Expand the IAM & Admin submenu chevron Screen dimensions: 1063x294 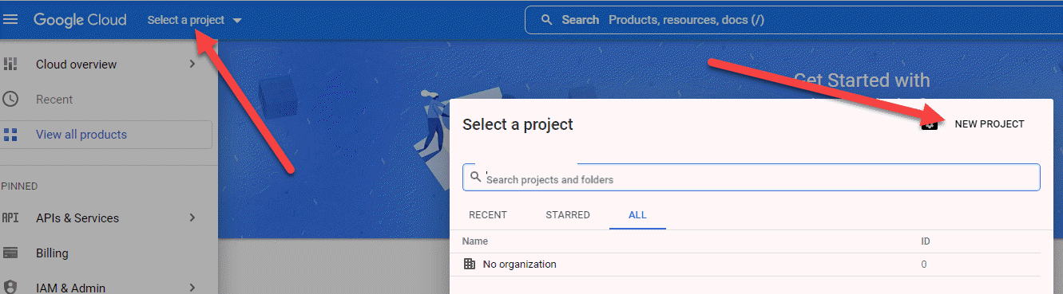[192, 287]
